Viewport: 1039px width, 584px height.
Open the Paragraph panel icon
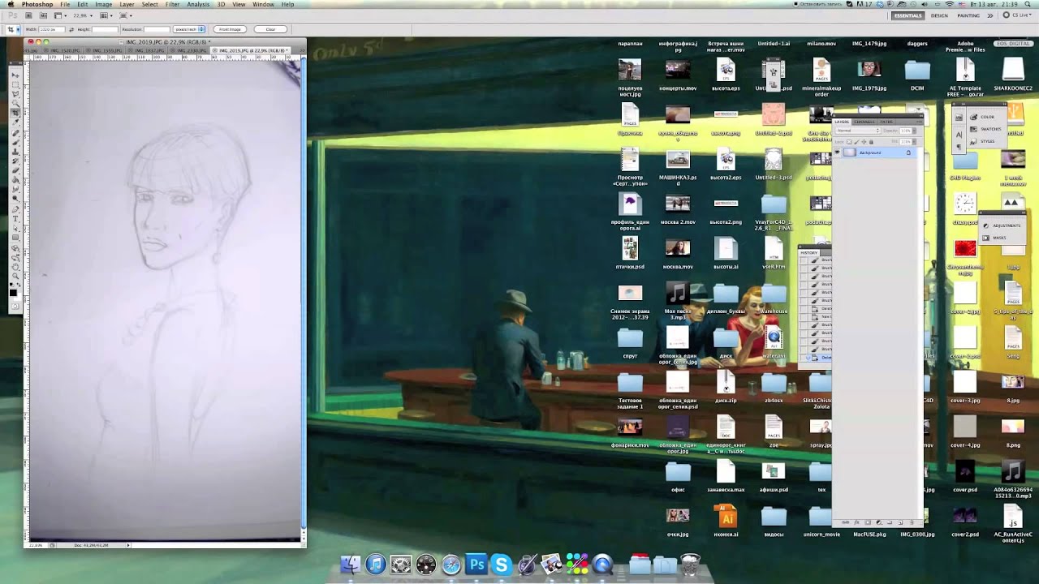tap(959, 147)
